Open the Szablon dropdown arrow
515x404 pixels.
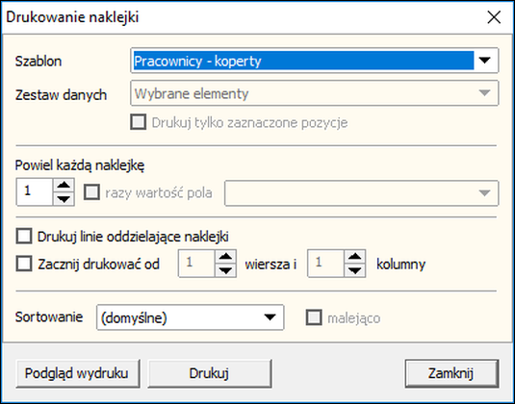tap(485, 61)
